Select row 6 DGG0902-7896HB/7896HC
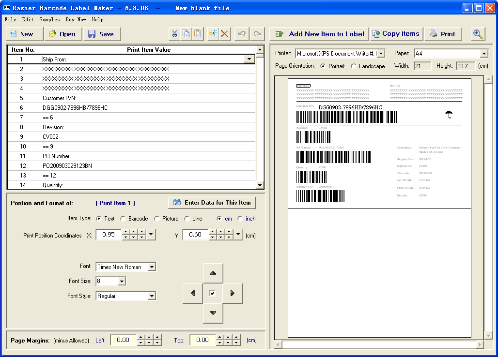Screen dimensions: 498x357 point(131,108)
